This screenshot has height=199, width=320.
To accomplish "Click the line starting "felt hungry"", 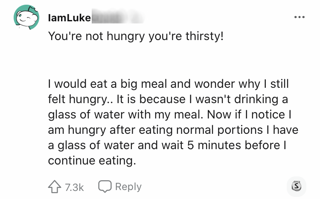I will click(x=168, y=100).
